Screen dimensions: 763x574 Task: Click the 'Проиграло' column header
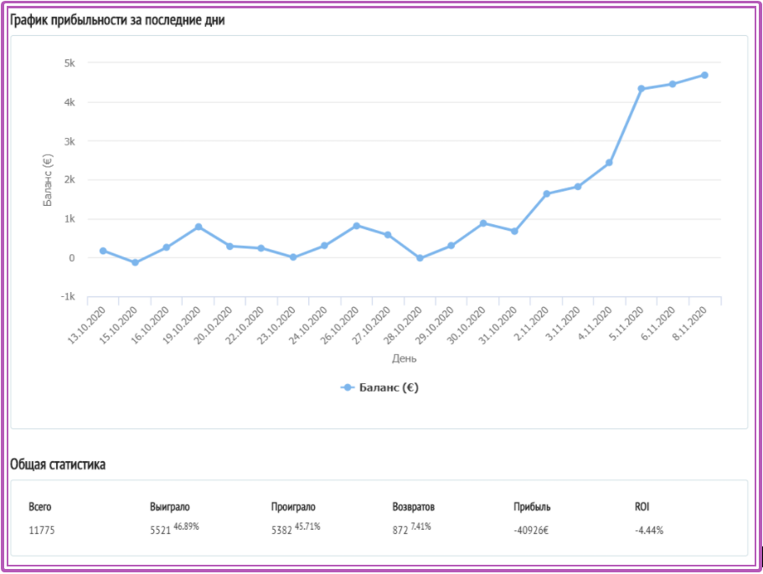[x=293, y=507]
